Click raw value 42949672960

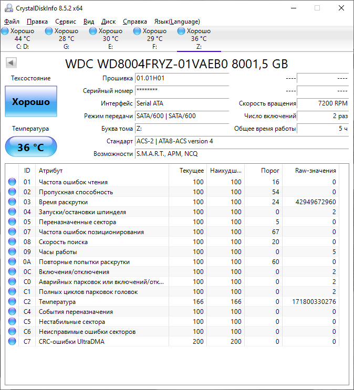coord(316,202)
